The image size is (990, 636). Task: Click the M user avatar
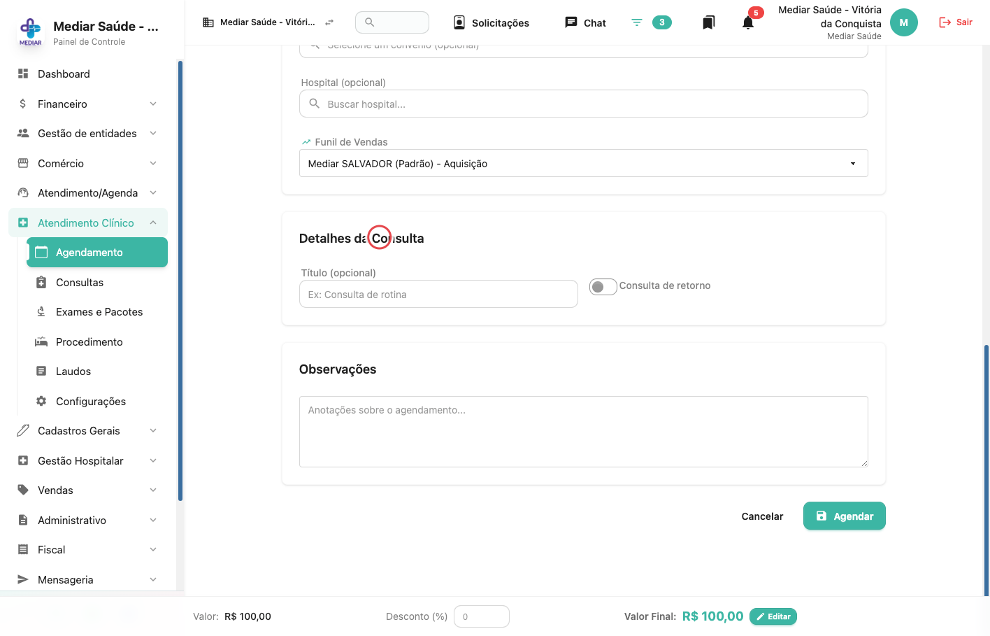(904, 22)
